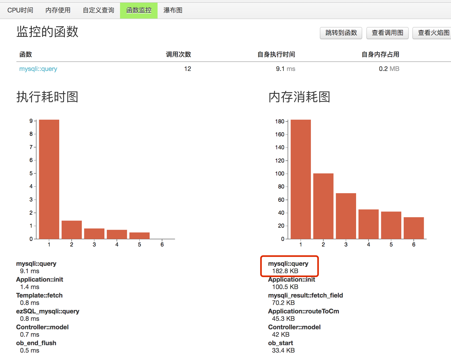Click Controller::model in the time chart legend
The width and height of the screenshot is (451, 360).
[42, 327]
